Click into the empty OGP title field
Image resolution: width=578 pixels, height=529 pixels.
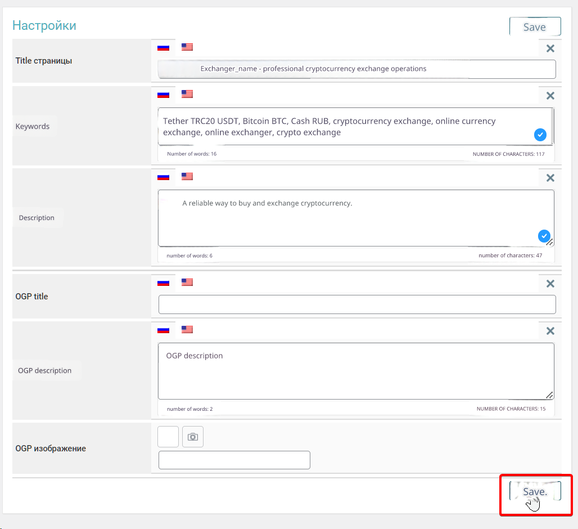pyautogui.click(x=356, y=304)
